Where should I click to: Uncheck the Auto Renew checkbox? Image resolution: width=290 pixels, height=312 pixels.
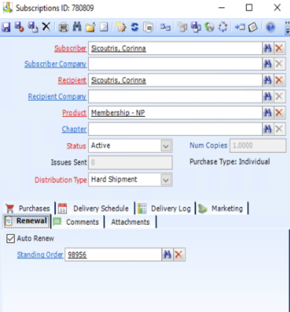pos(11,239)
